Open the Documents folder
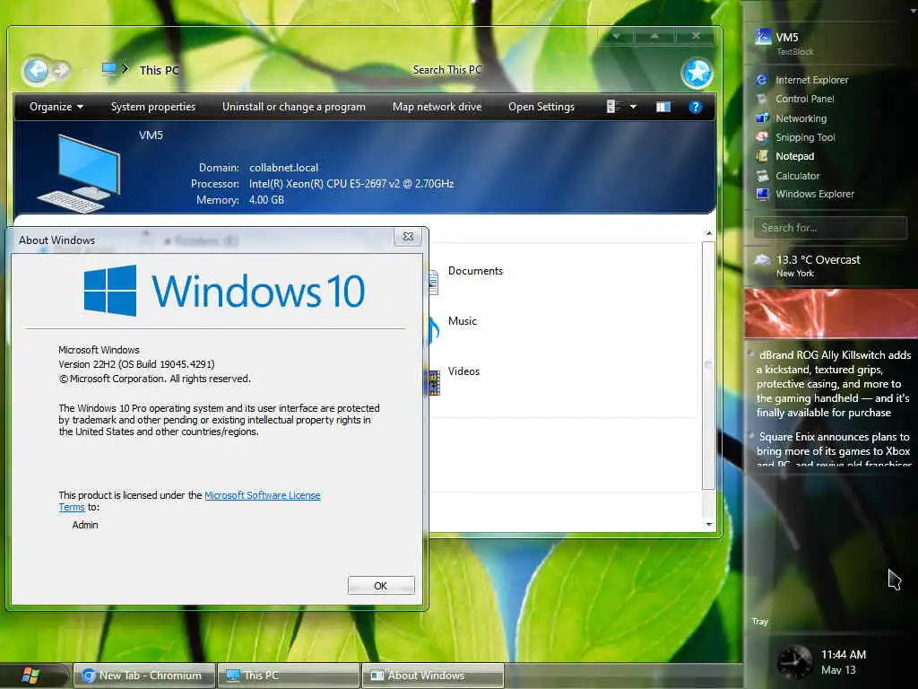The height and width of the screenshot is (689, 918). tap(475, 271)
